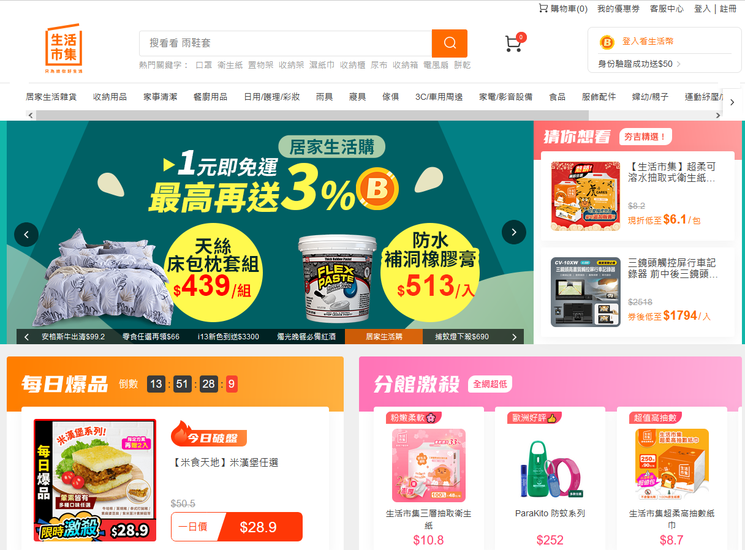Go to previous banner slide arrow
The image size is (745, 550).
tap(26, 233)
